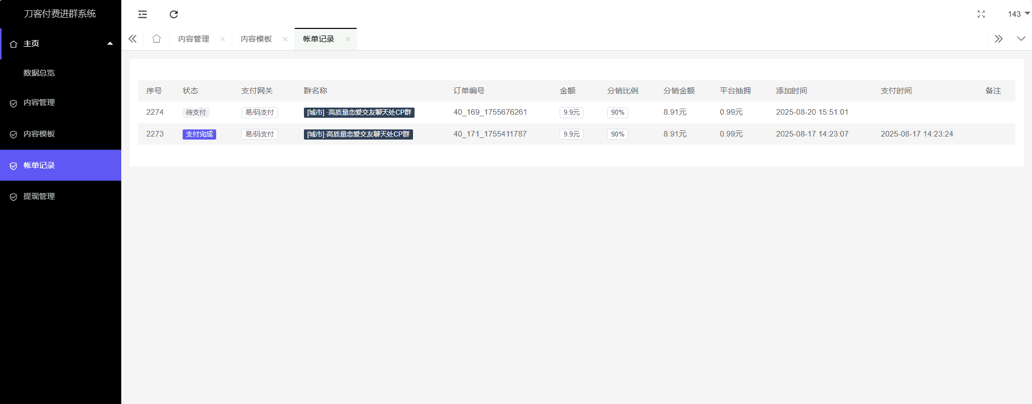Viewport: 1032px width, 404px height.
Task: Click the 支付完成 status badge
Action: 199,134
